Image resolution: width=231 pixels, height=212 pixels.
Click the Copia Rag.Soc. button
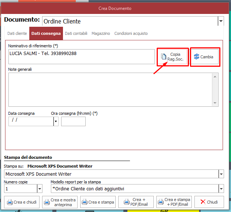(x=172, y=57)
